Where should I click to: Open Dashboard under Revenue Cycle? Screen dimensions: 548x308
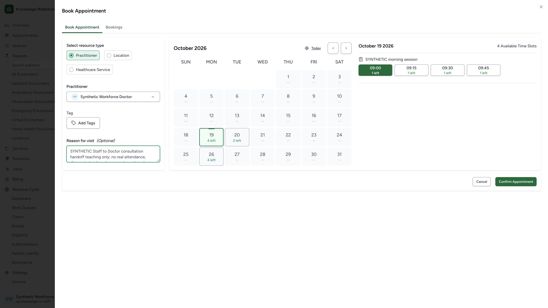[x=21, y=198]
